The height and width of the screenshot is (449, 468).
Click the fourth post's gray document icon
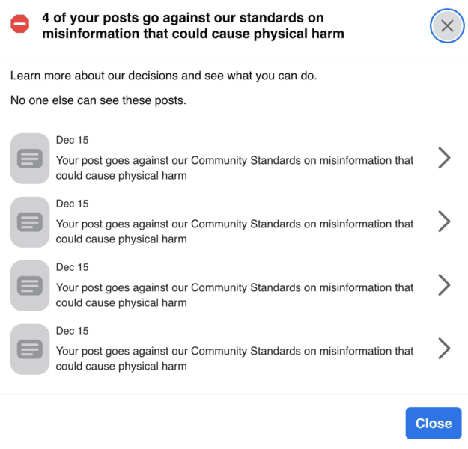click(30, 349)
